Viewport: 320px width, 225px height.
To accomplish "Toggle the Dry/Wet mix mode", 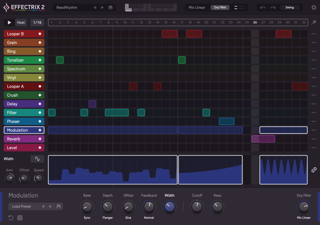I will click(x=220, y=7).
